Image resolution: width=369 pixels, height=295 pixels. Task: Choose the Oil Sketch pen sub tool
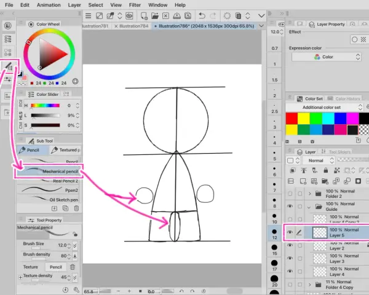(49, 200)
